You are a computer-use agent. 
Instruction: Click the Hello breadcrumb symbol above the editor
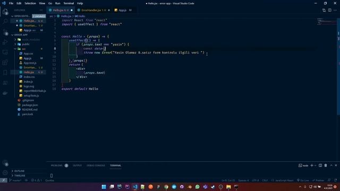point(80,16)
